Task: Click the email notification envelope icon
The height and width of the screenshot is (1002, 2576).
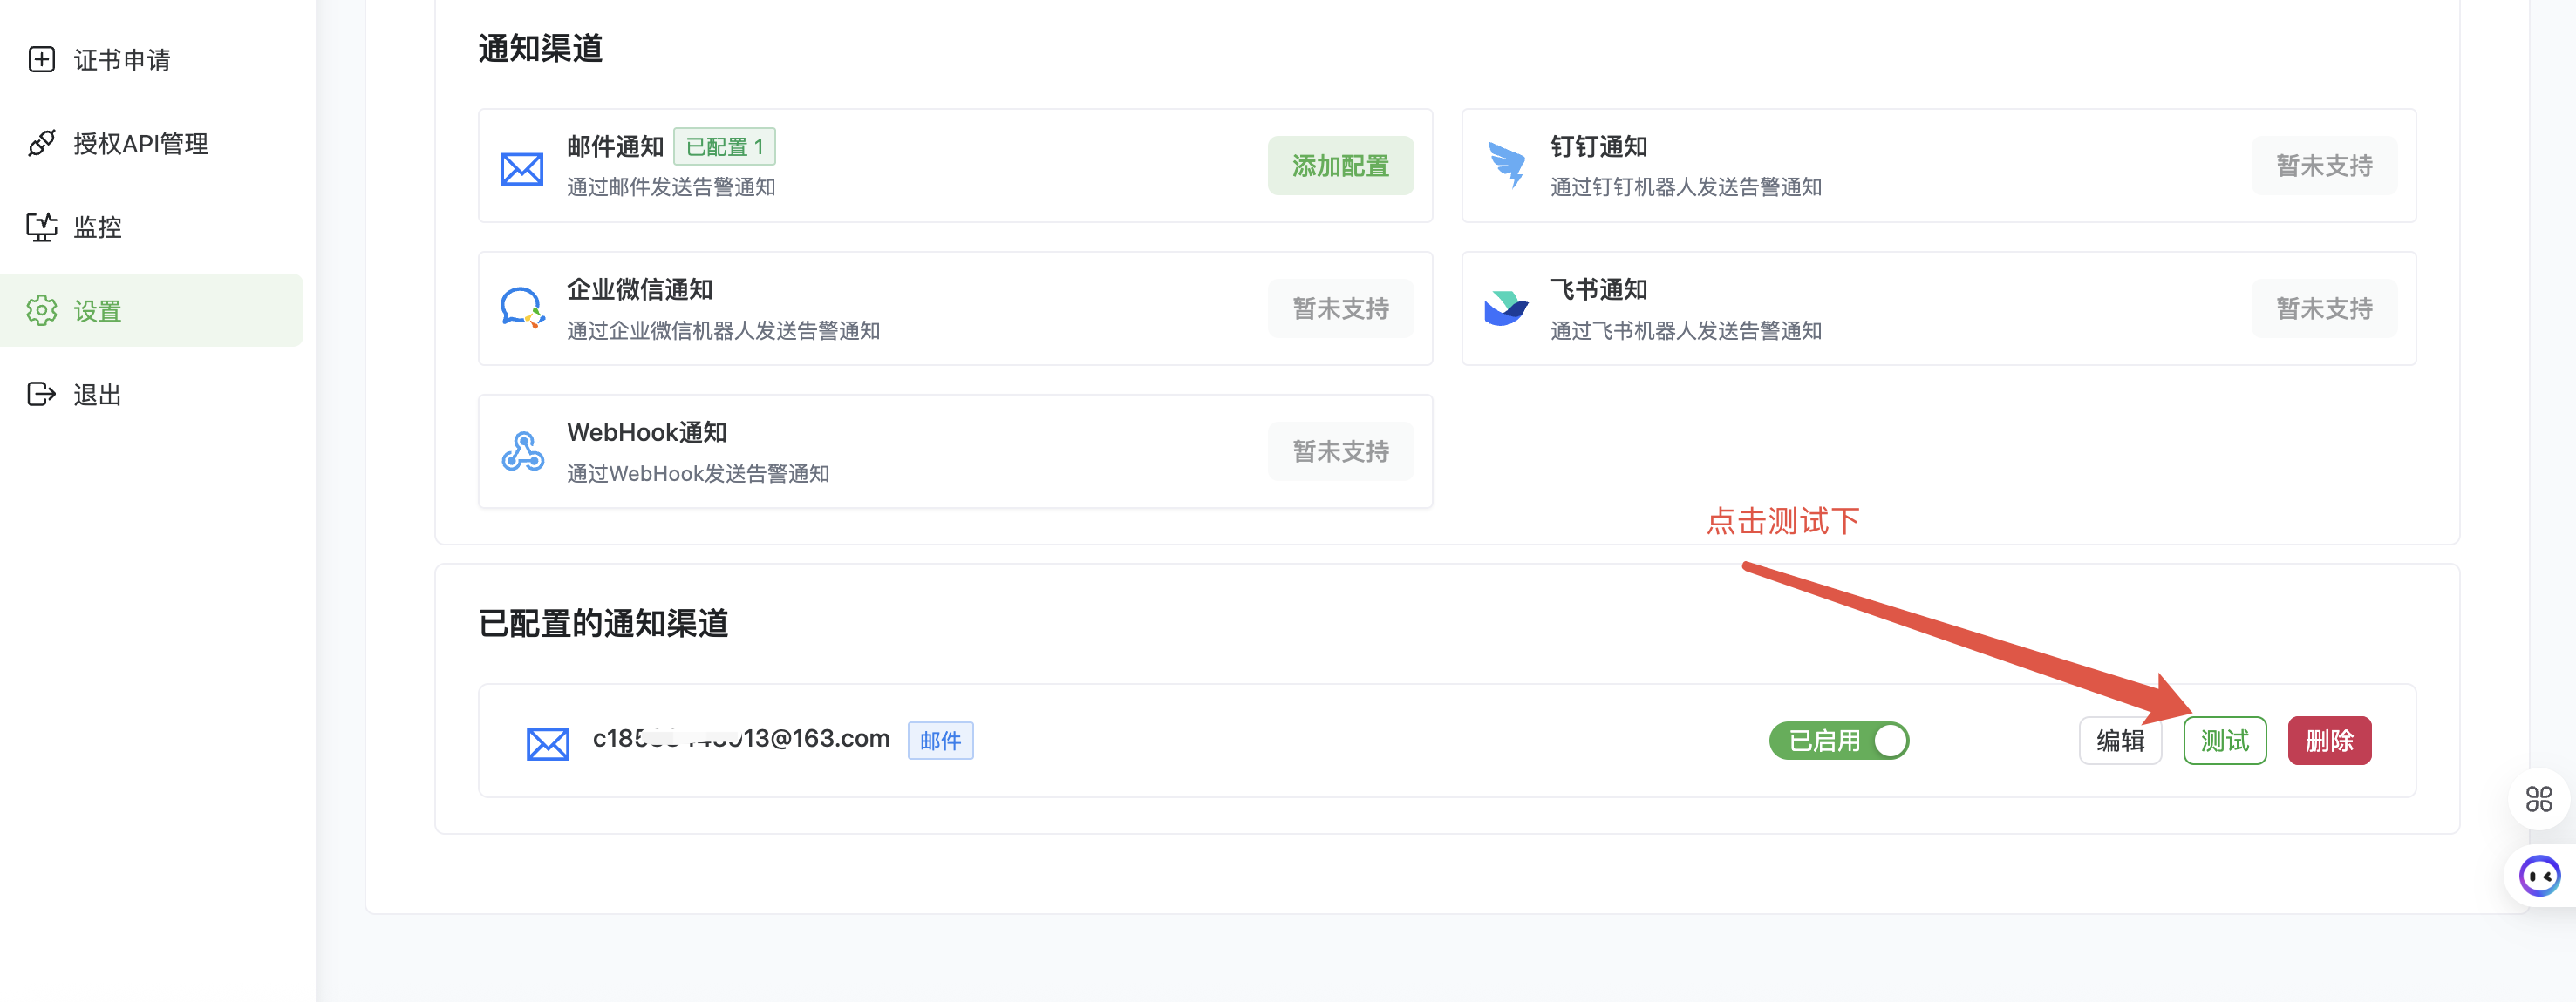Action: click(x=521, y=168)
